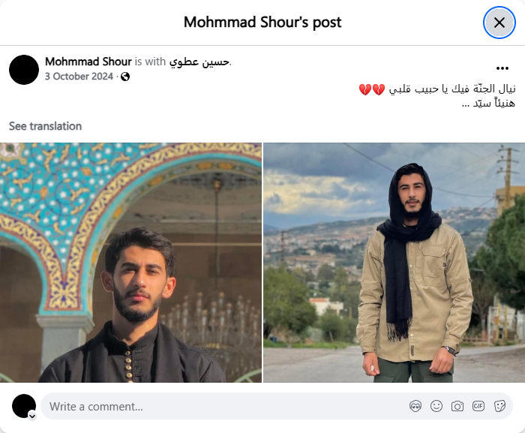Viewport: 525px width, 433px height.
Task: Click the public globe audience icon
Action: (125, 77)
